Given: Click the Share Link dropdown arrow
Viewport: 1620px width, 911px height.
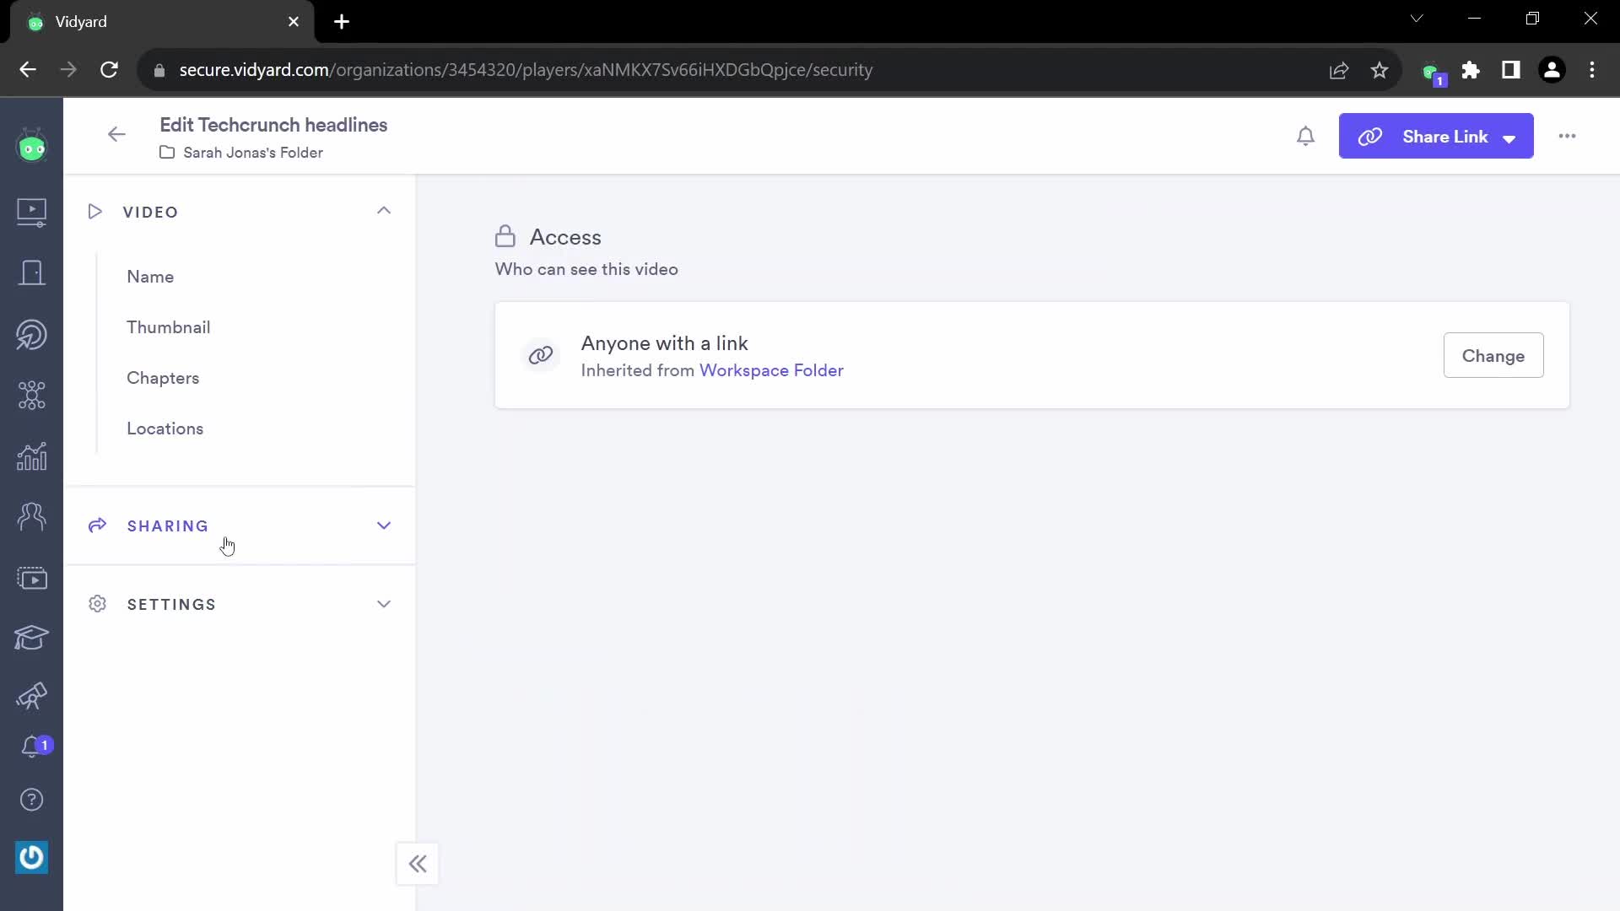Looking at the screenshot, I should point(1511,136).
